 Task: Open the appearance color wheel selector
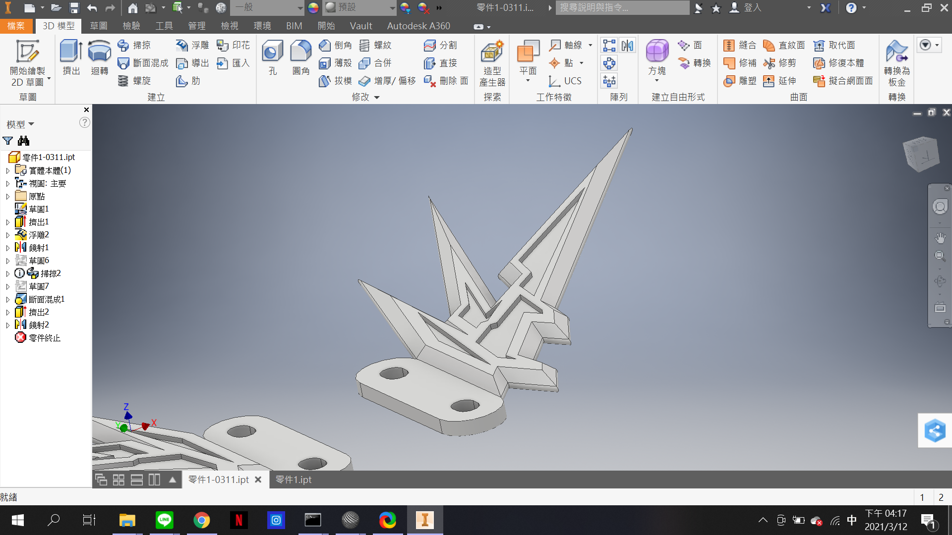313,7
